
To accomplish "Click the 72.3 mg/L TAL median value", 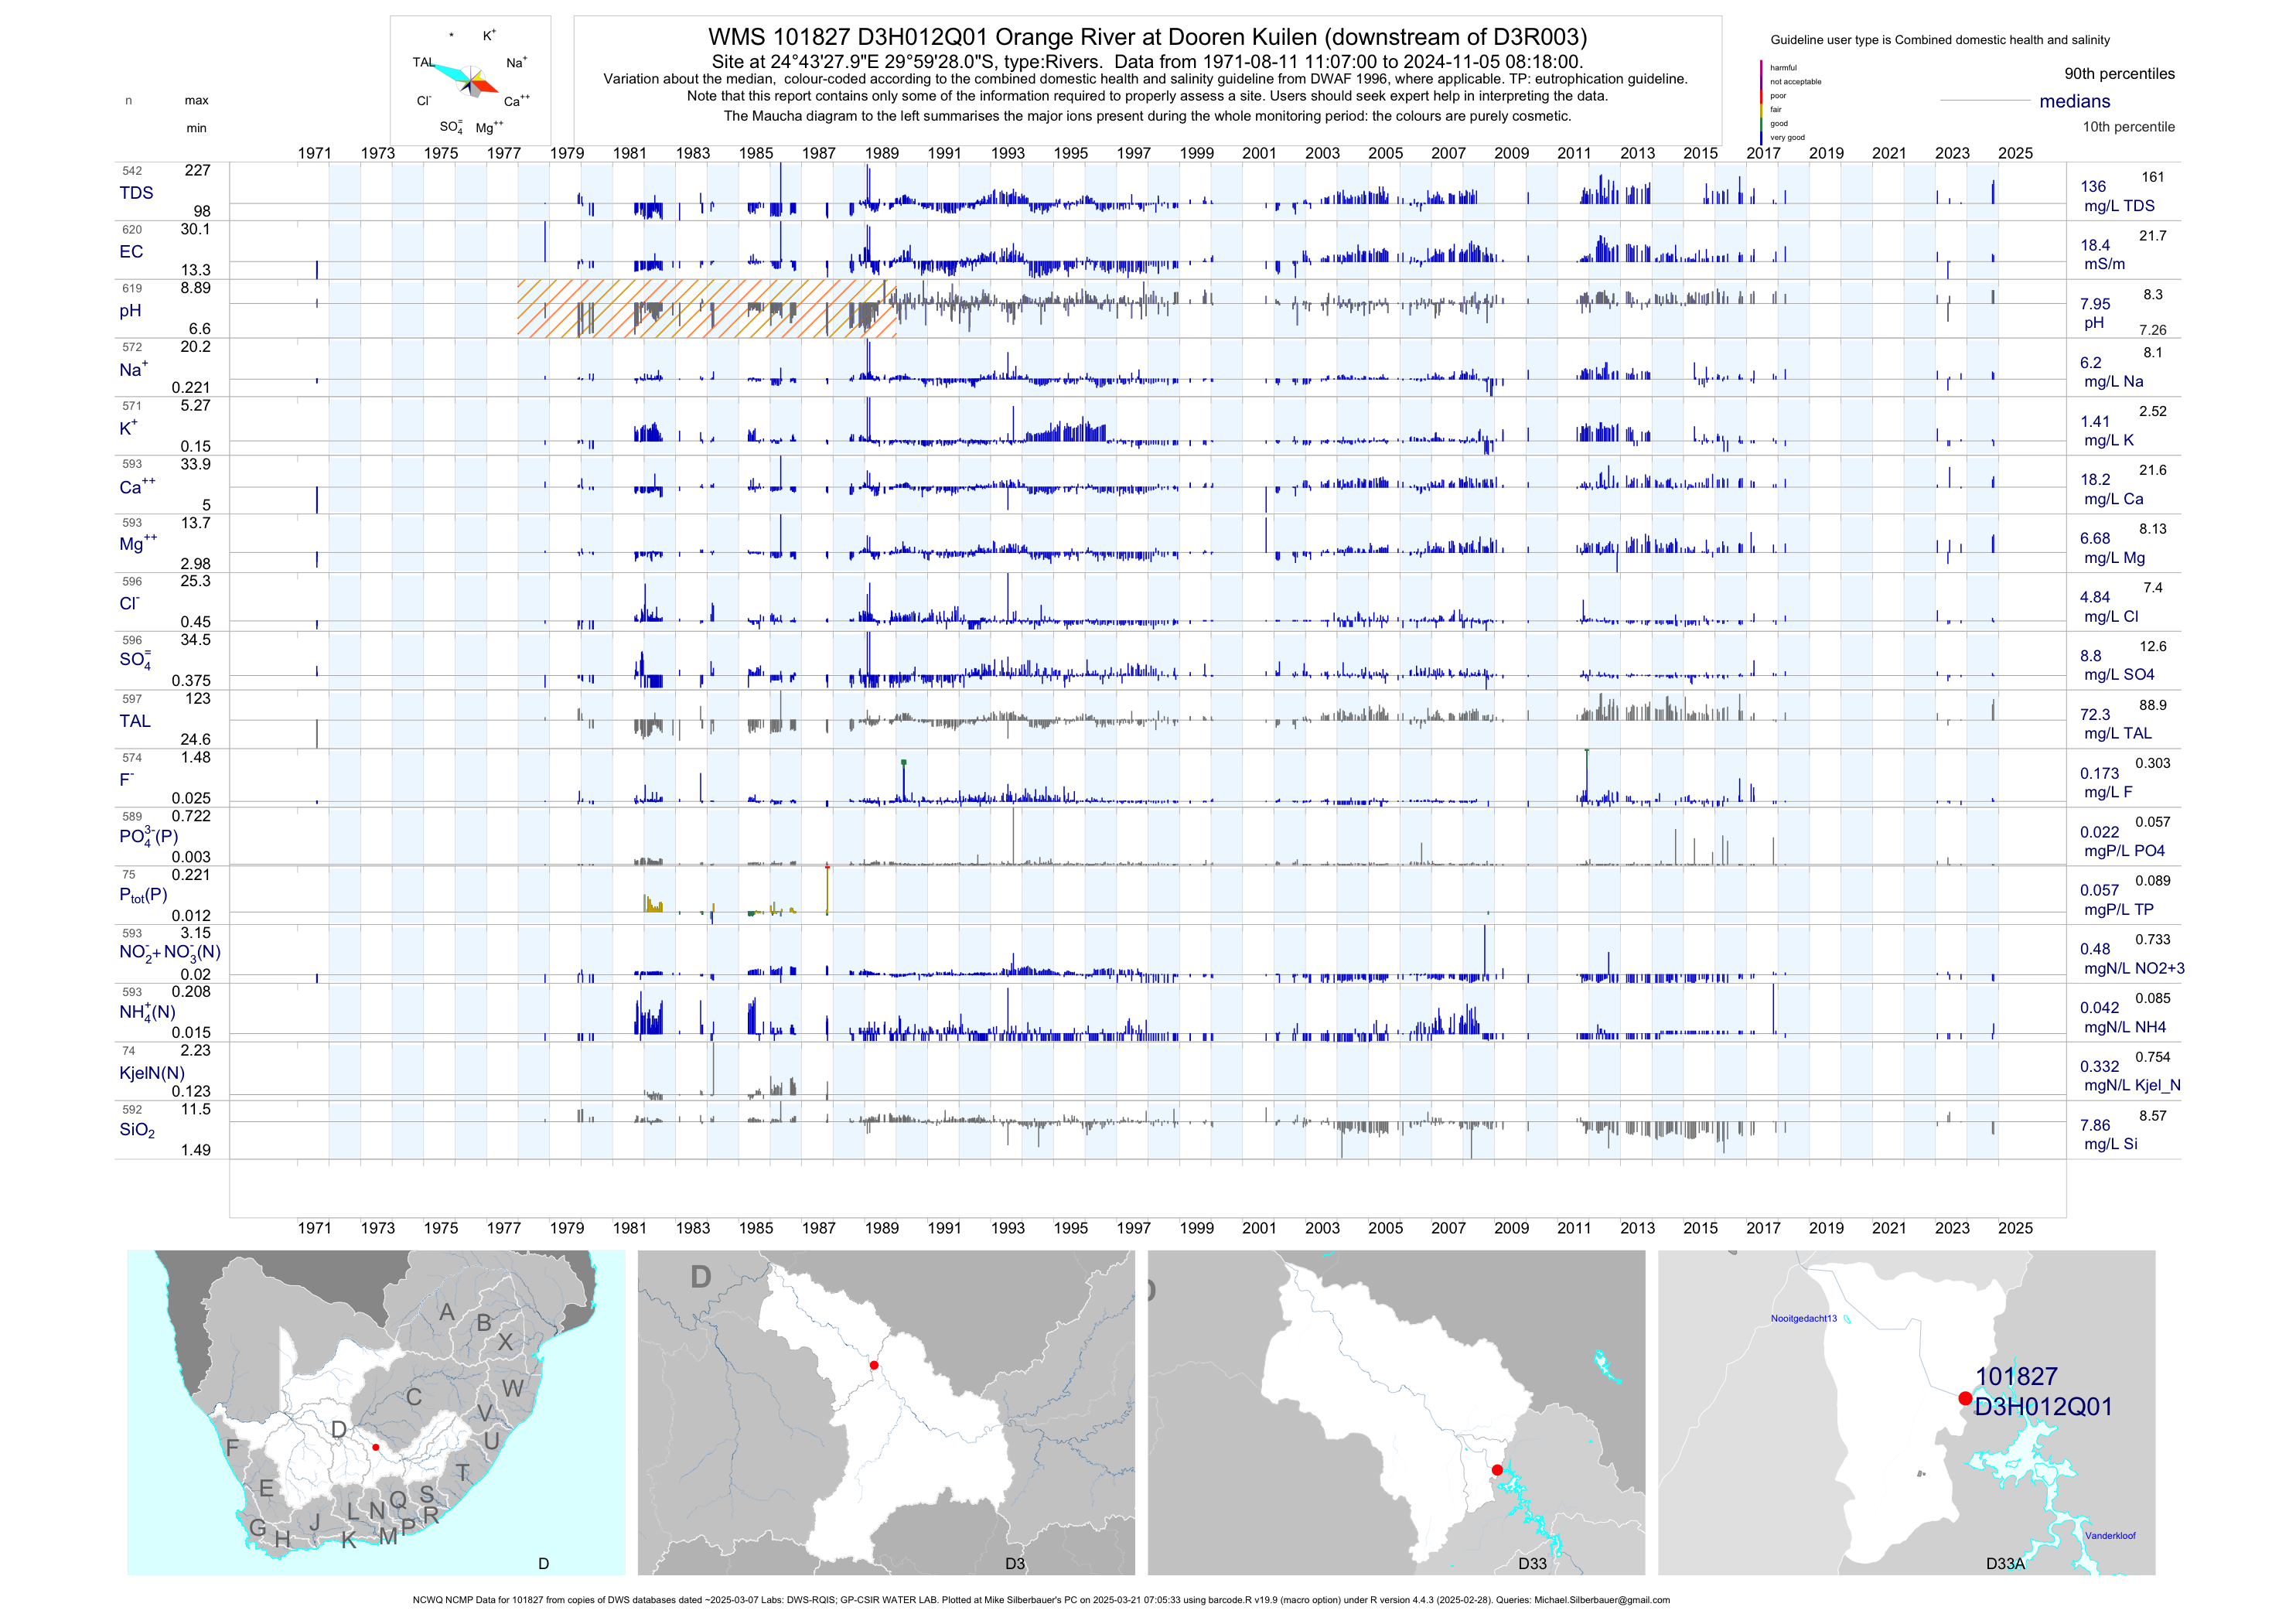I will coord(2094,715).
